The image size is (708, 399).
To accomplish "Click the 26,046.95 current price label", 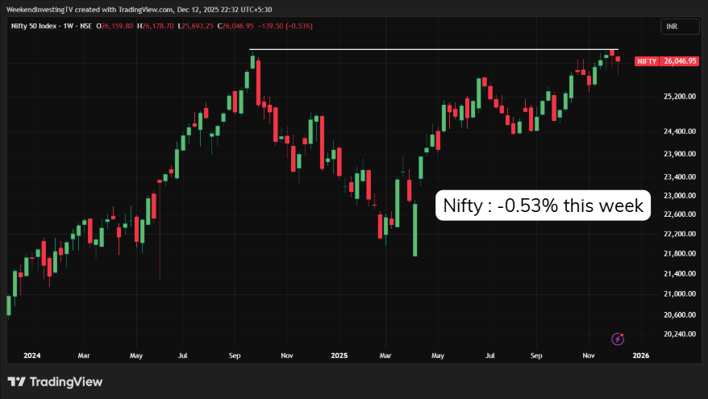I will (x=680, y=61).
